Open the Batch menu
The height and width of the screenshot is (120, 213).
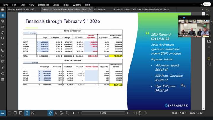pos(55,5)
